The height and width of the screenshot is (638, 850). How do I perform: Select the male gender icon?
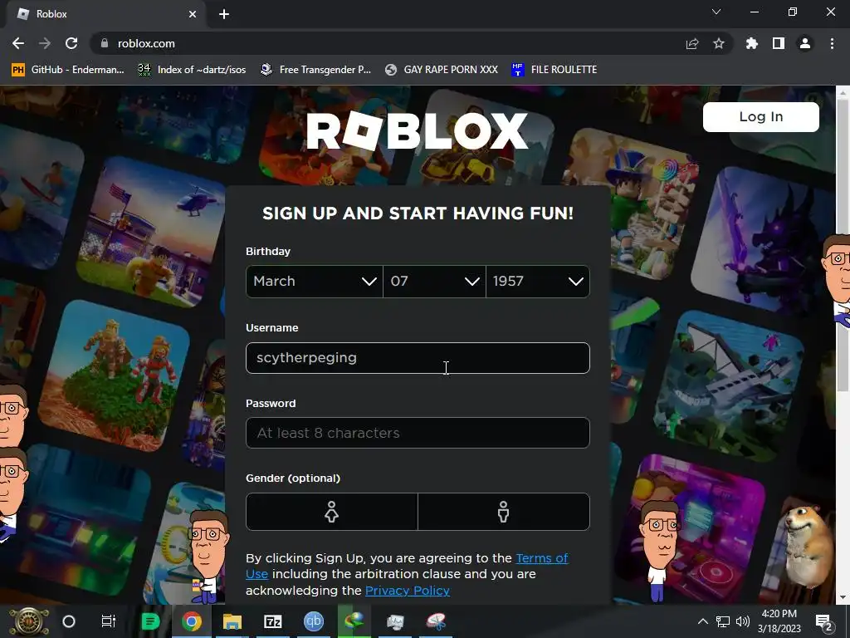[504, 512]
